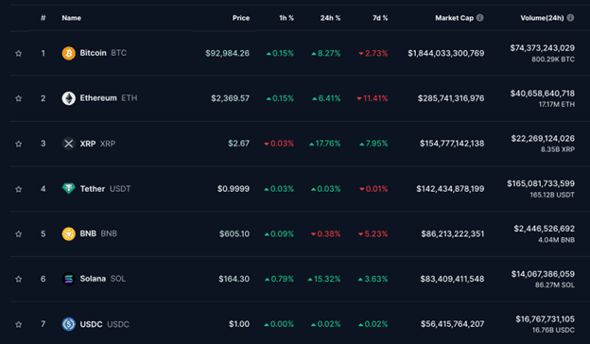Viewport: 590px width, 344px height.
Task: Open the Tether USDT name link
Action: pos(105,189)
